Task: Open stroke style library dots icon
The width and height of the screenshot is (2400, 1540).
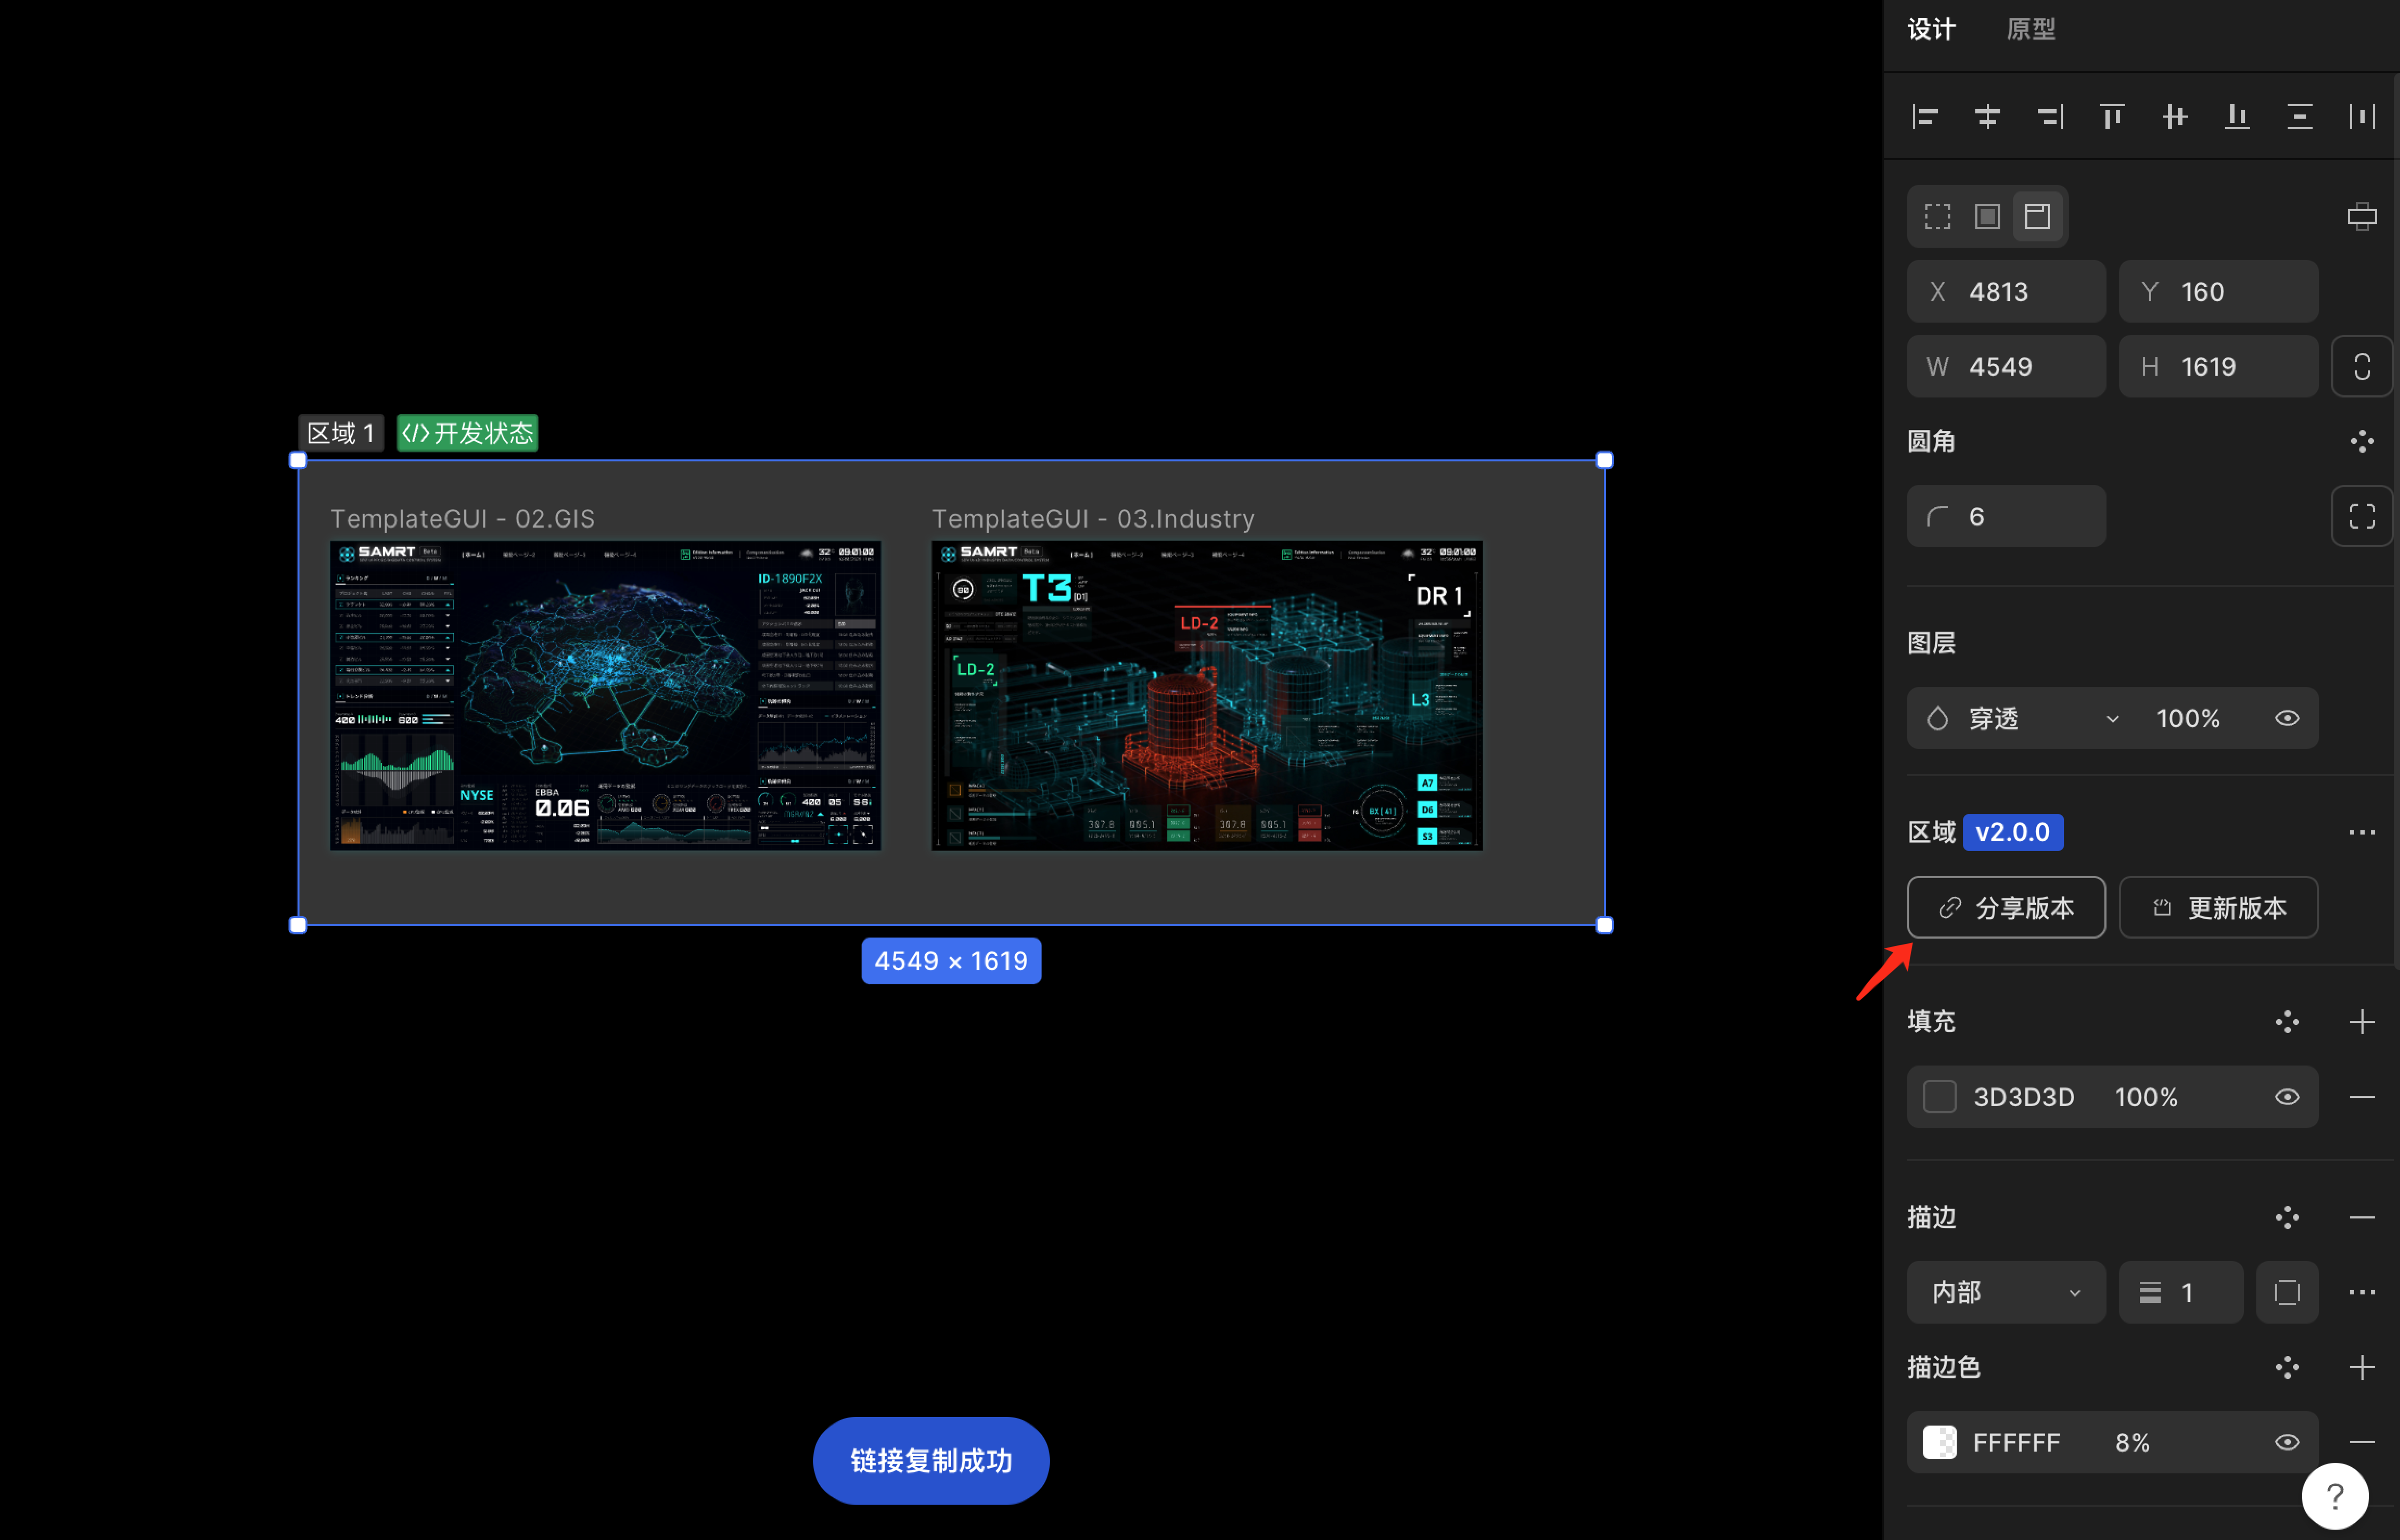Action: pos(2287,1217)
